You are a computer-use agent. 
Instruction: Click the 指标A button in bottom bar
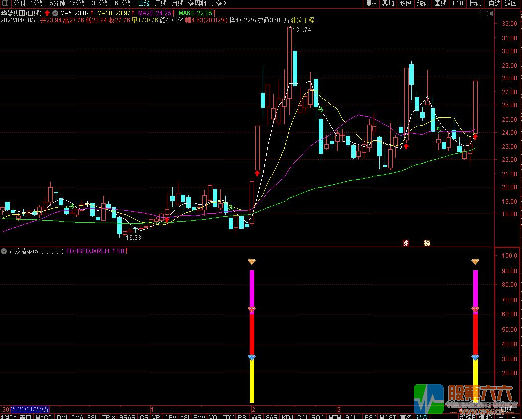tap(9, 417)
